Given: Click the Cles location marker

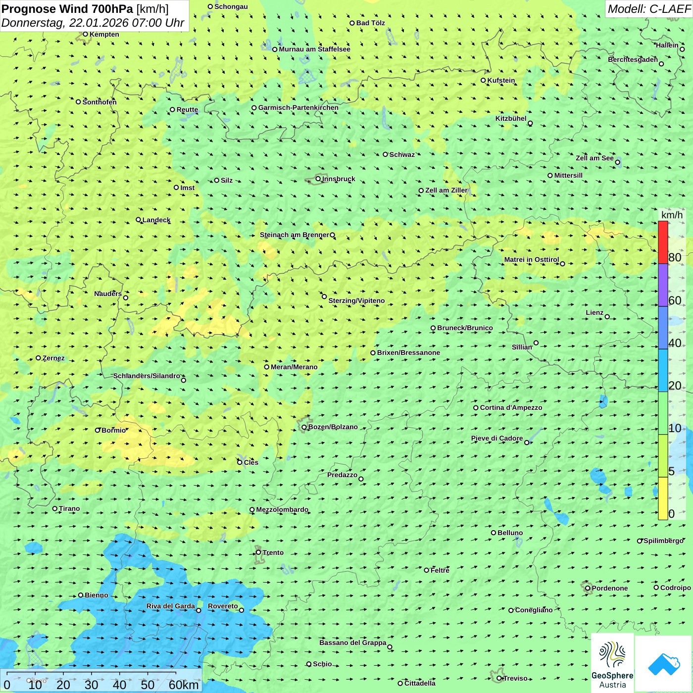Looking at the screenshot, I should click(x=240, y=462).
